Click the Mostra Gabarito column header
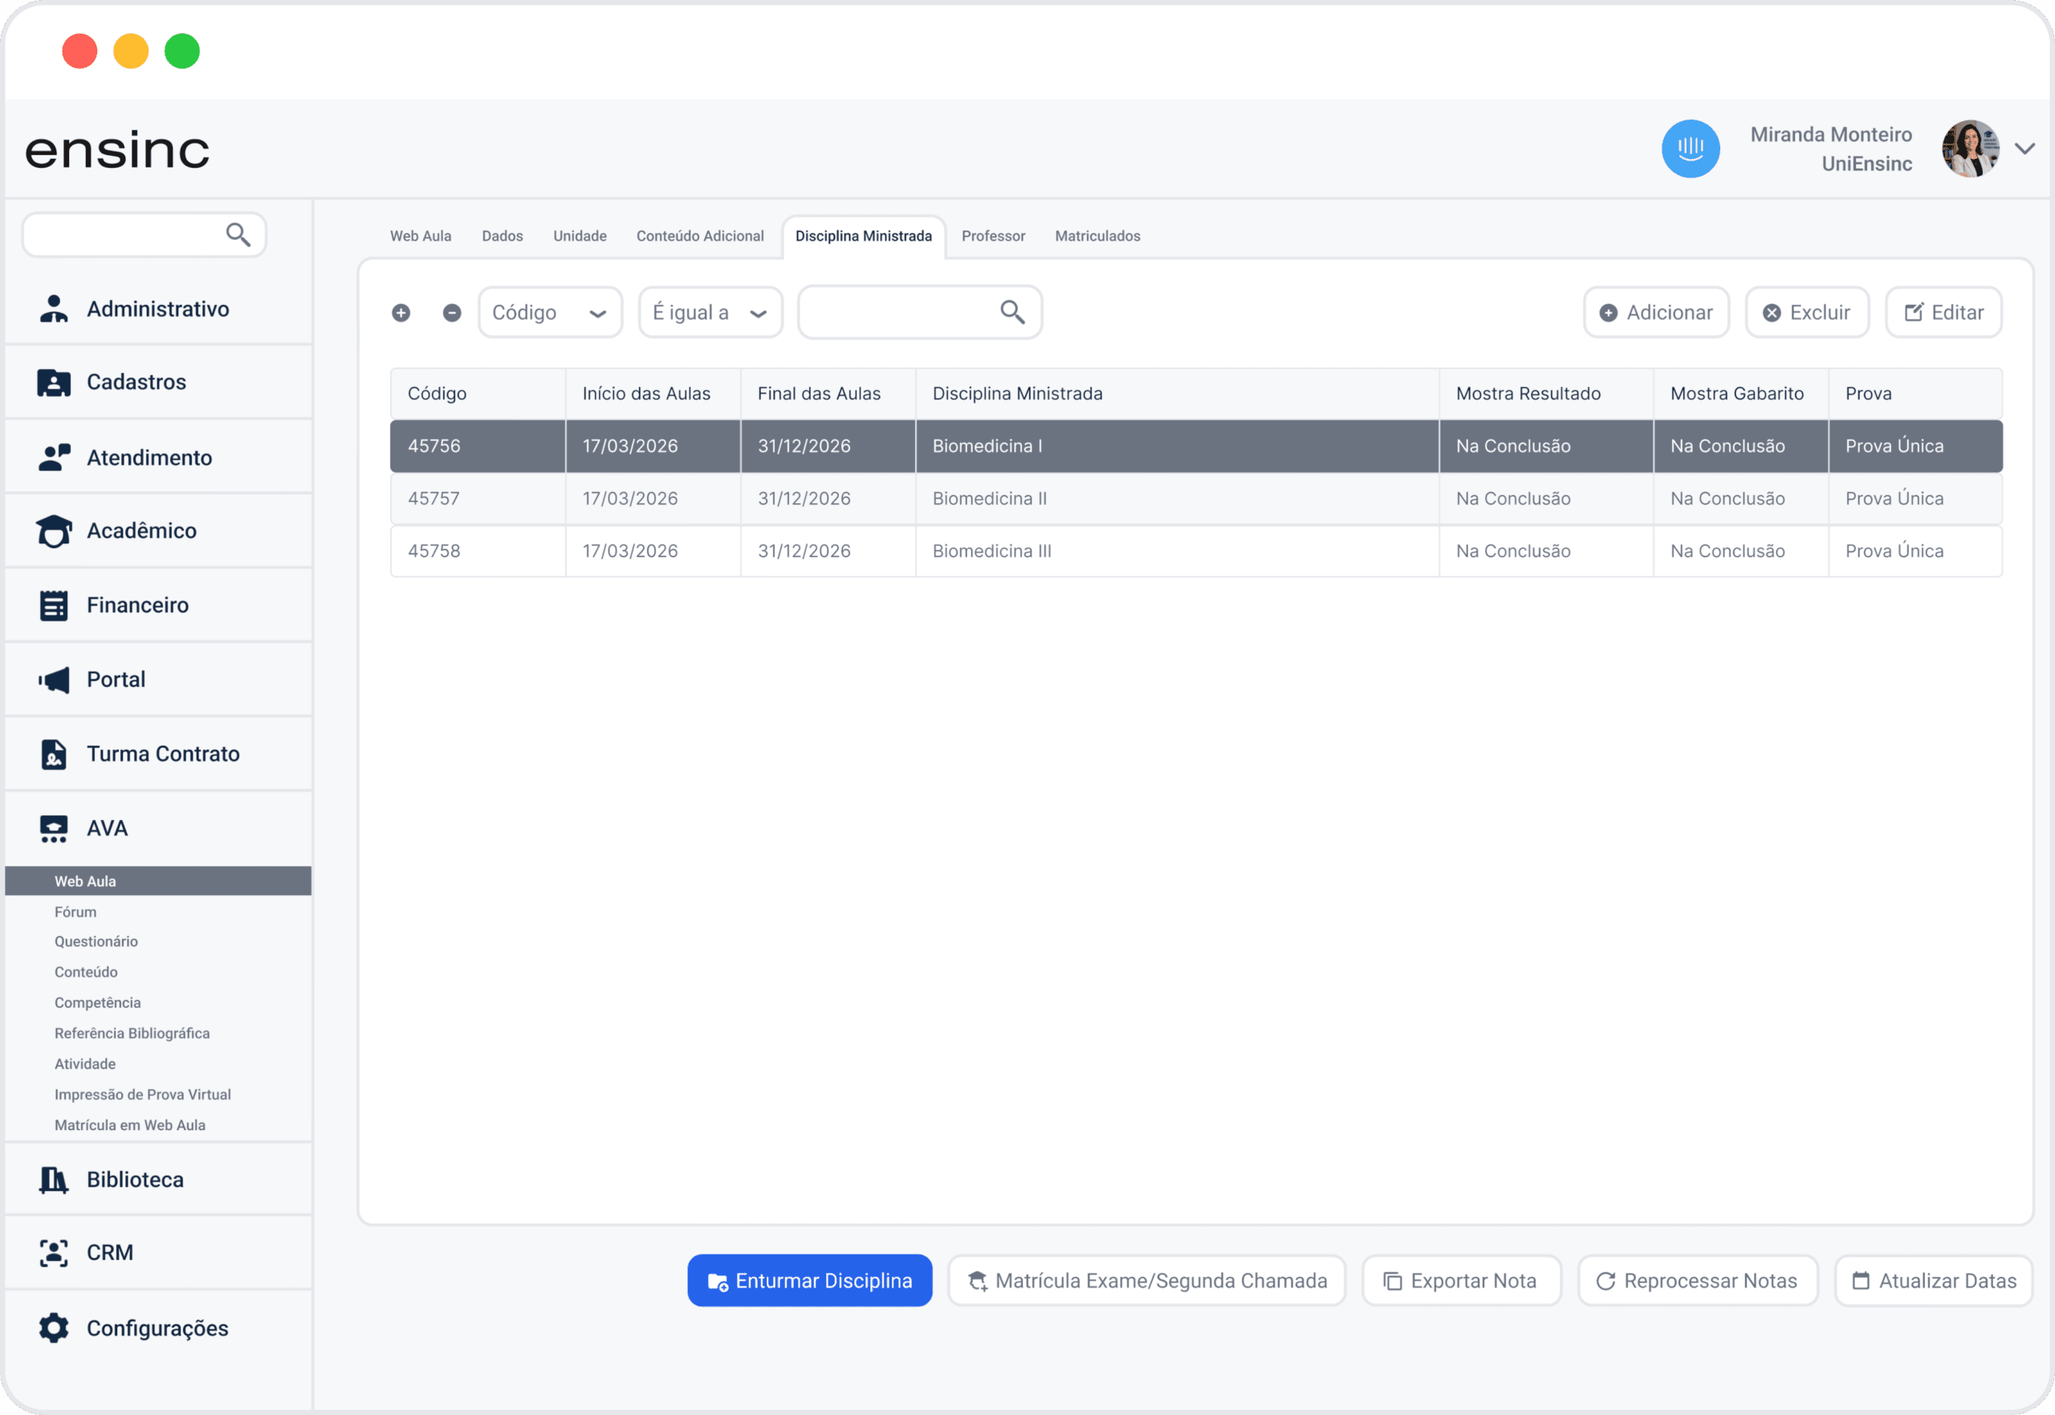Viewport: 2055px width, 1415px height. (1740, 393)
